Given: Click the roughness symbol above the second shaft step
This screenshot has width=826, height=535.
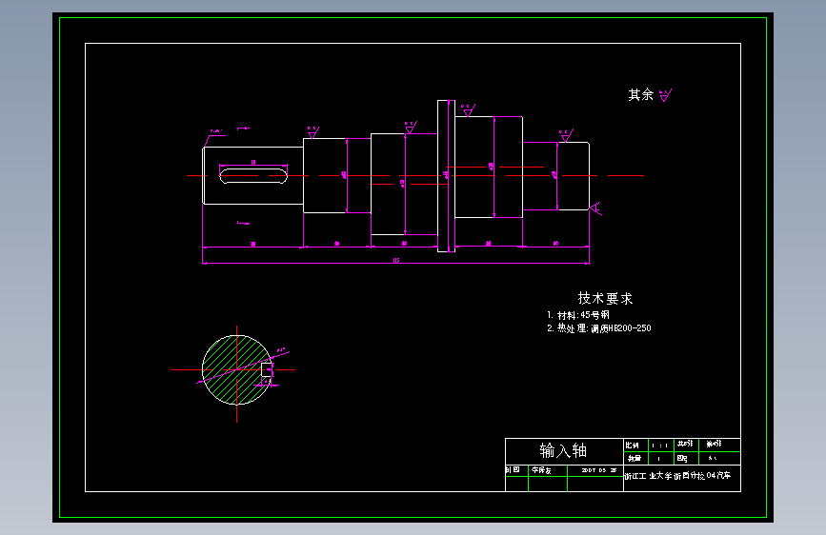Looking at the screenshot, I should pyautogui.click(x=312, y=132).
